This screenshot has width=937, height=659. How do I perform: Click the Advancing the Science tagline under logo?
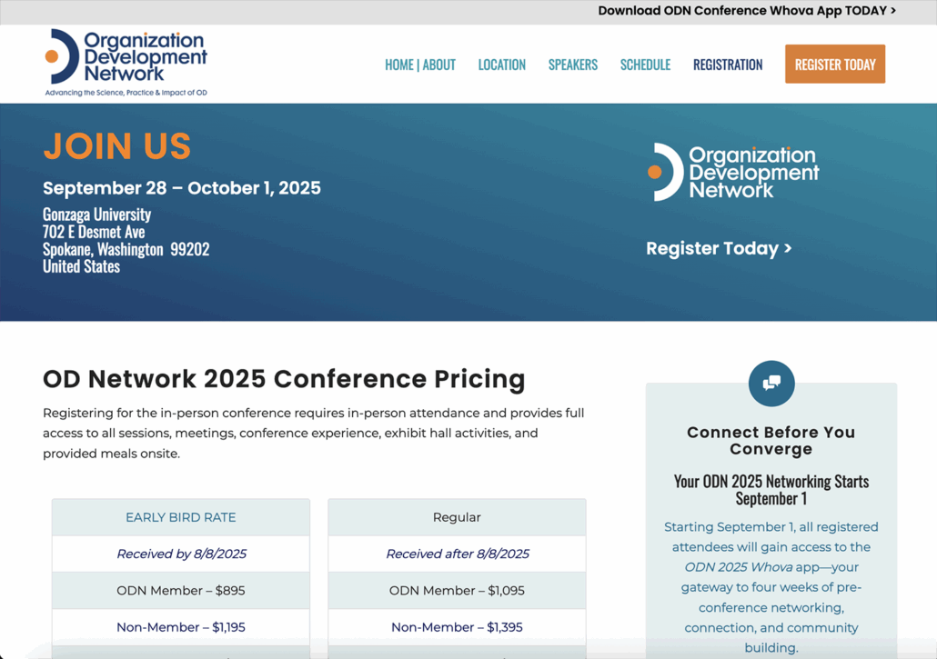click(x=126, y=93)
